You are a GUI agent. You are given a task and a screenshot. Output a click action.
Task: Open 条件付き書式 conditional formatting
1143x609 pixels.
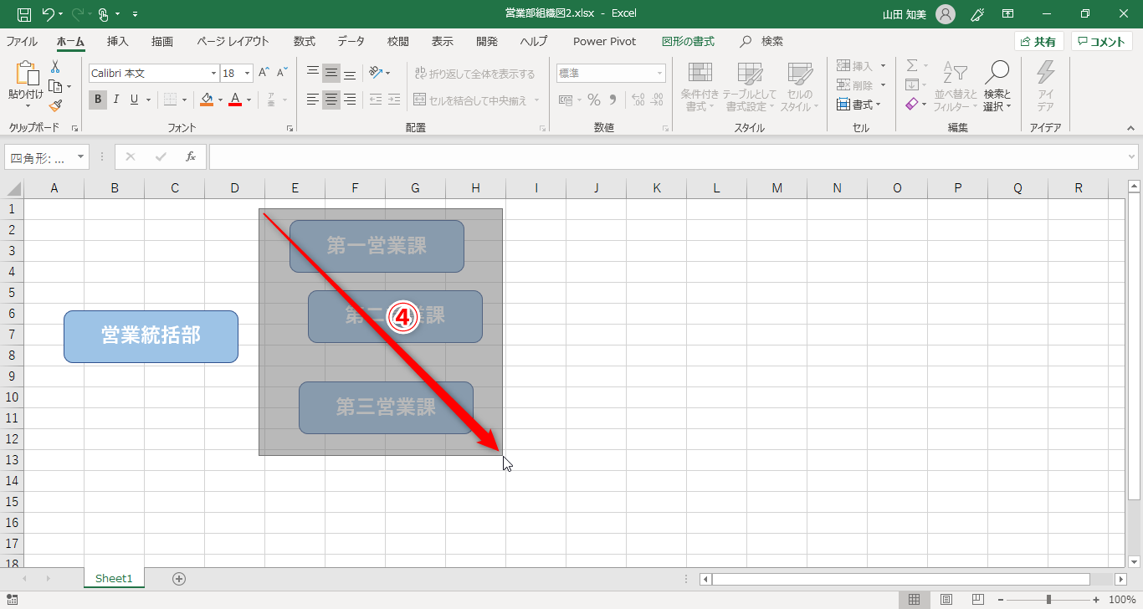[x=700, y=87]
